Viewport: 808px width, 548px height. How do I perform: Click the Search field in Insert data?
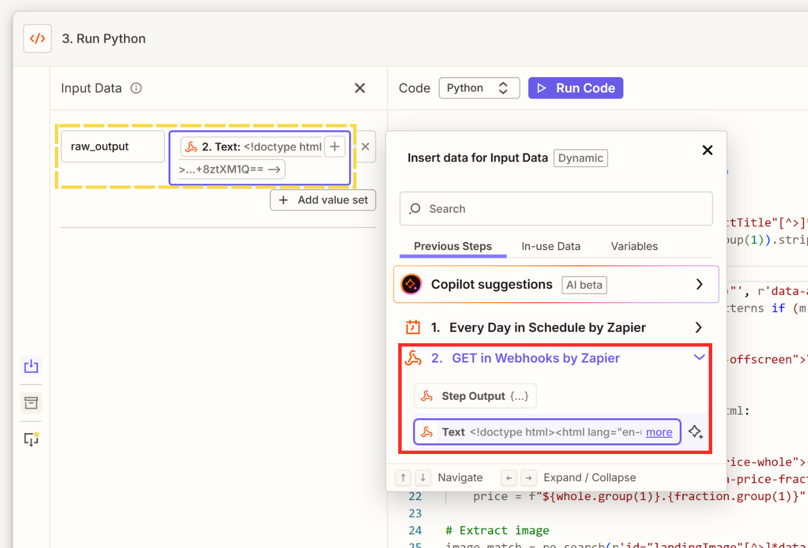556,209
